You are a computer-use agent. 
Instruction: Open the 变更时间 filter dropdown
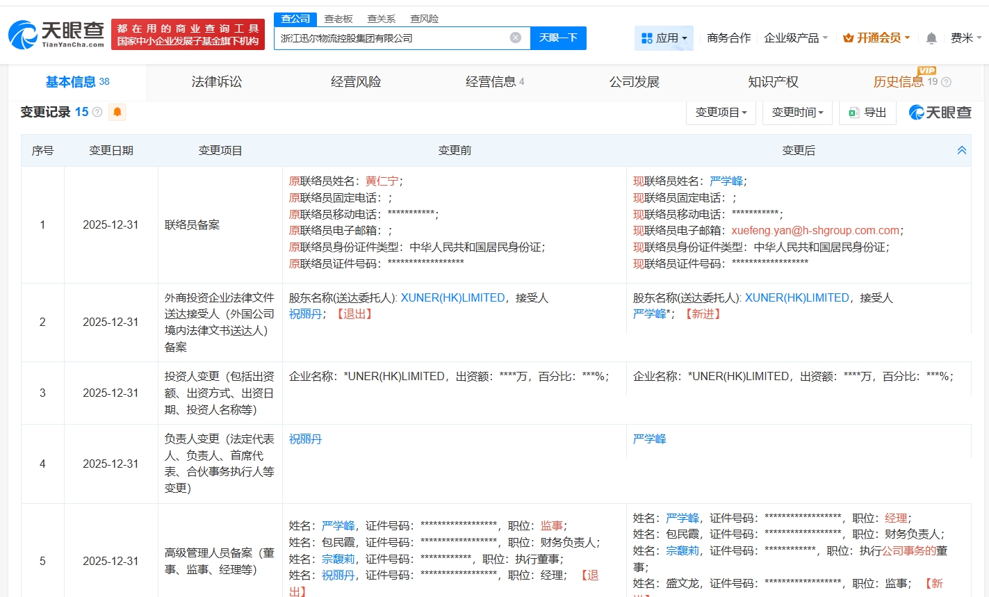pyautogui.click(x=797, y=113)
